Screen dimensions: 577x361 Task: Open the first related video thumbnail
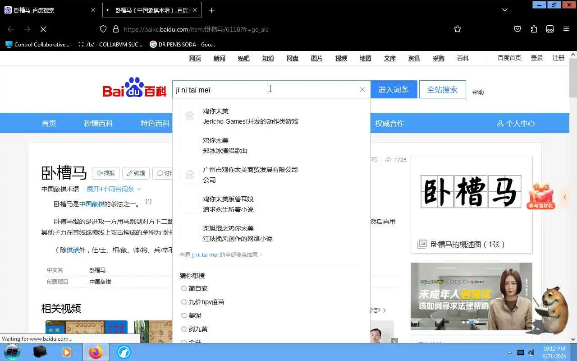click(x=87, y=331)
